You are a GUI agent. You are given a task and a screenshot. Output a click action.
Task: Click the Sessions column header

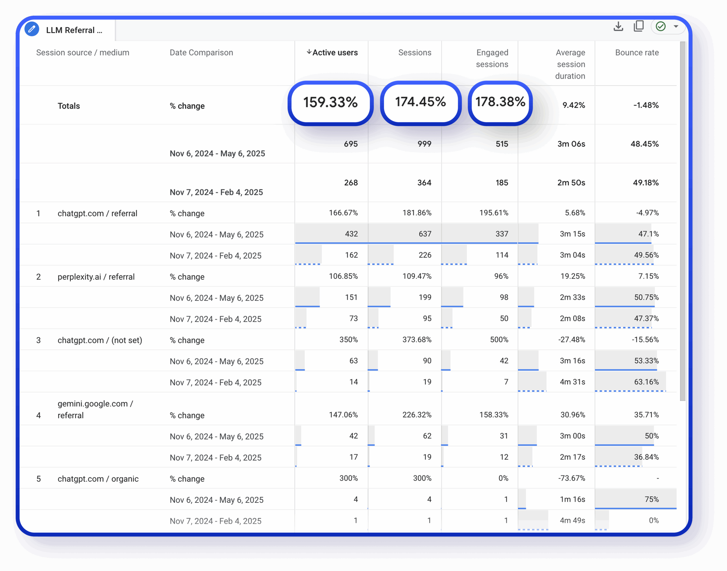tap(415, 53)
